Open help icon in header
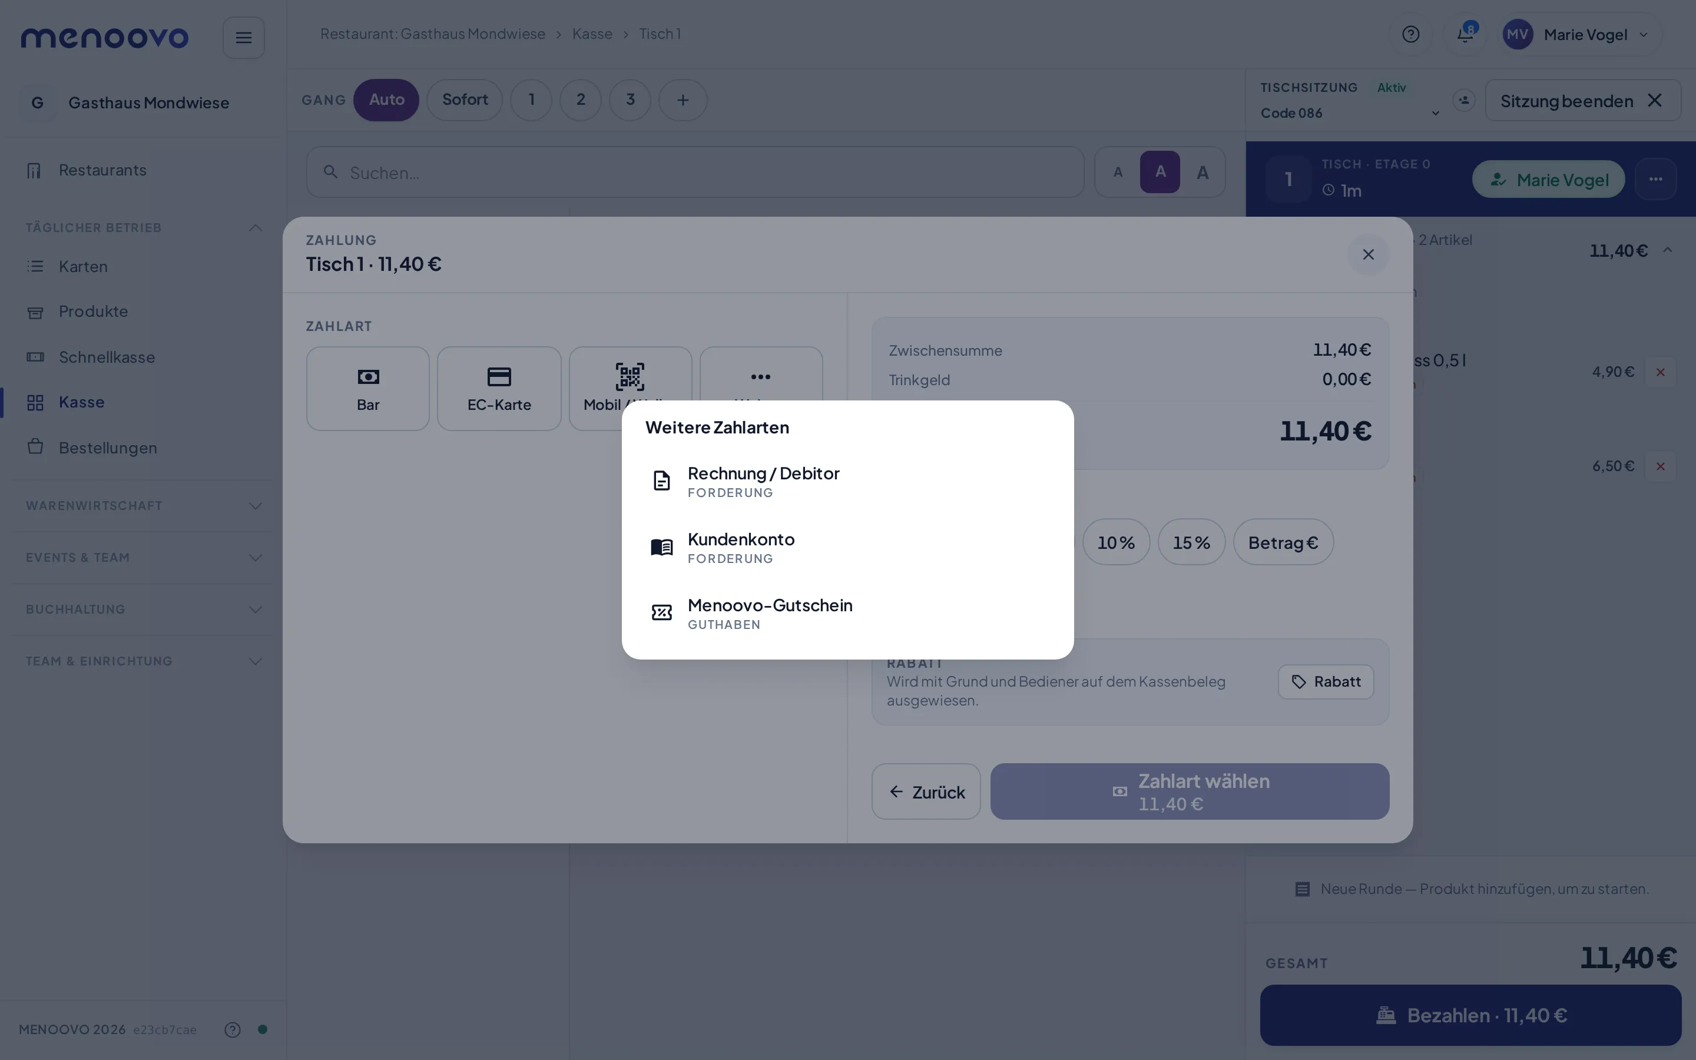Image resolution: width=1696 pixels, height=1060 pixels. tap(1411, 34)
